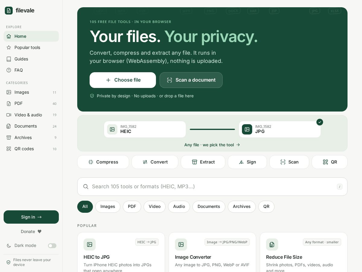This screenshot has height=272, width=362.
Task: Click the page icon beside Documents category
Action: point(9,126)
